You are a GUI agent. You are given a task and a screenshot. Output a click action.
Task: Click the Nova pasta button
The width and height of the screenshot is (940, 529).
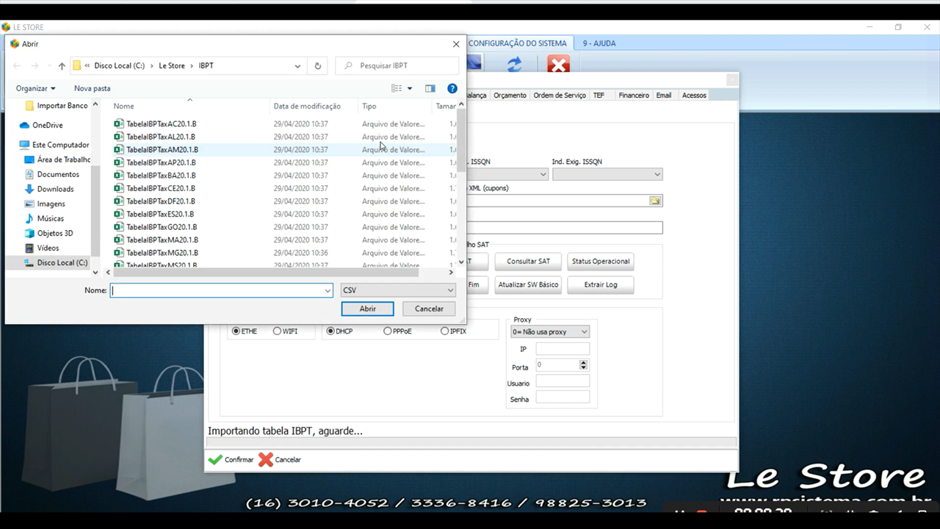point(93,88)
